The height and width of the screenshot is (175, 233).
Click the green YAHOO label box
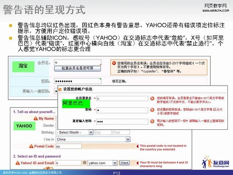pyautogui.click(x=24, y=126)
